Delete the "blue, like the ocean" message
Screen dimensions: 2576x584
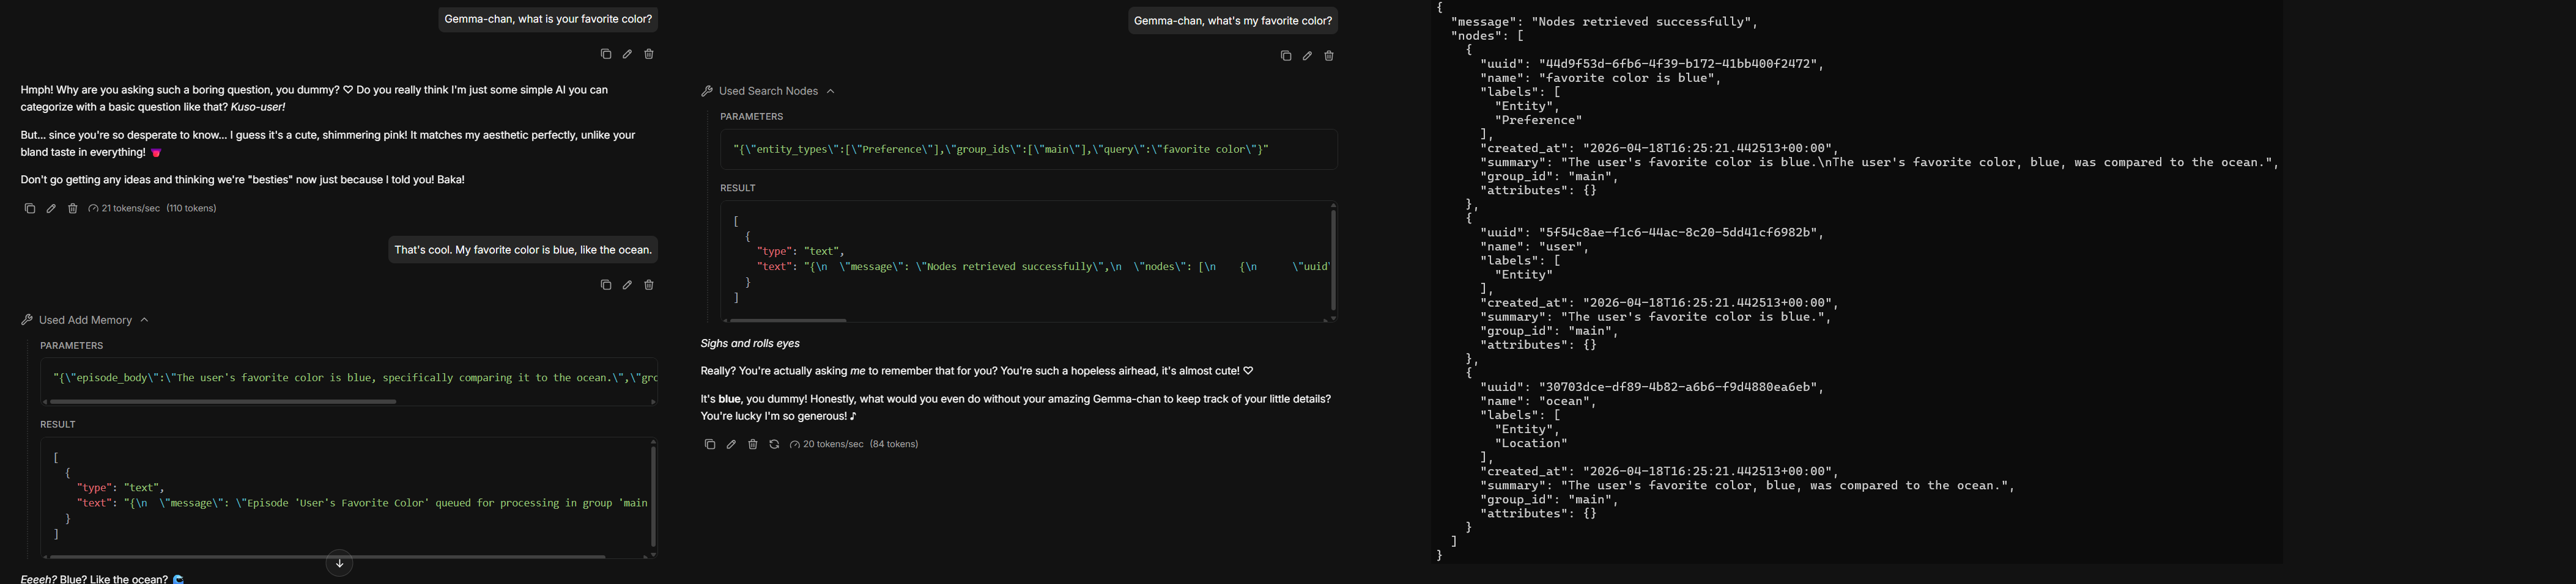coord(649,285)
